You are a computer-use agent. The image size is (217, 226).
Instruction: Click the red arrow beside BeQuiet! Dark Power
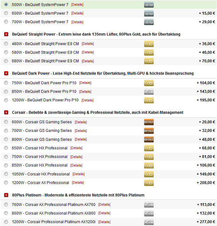6,73
